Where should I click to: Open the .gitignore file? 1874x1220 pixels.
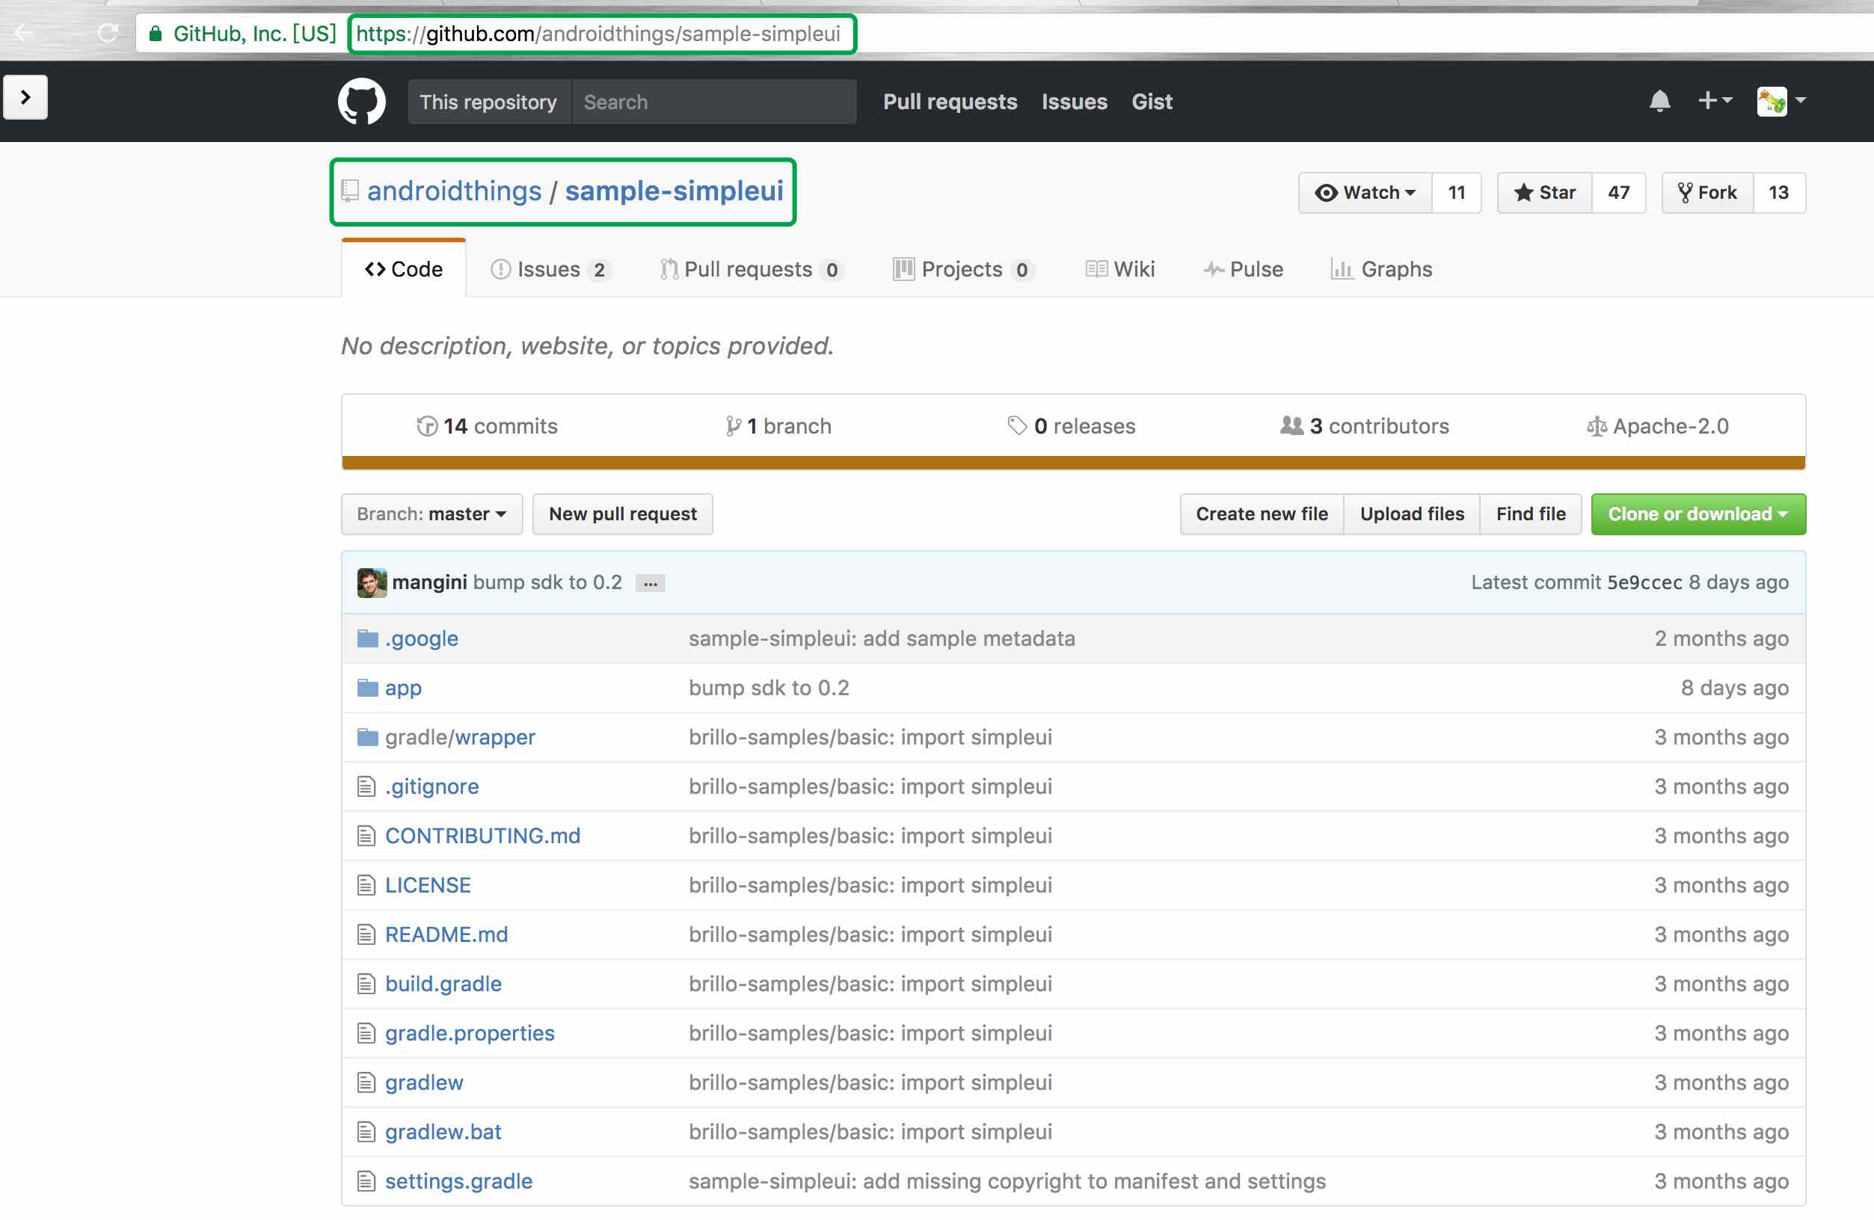tap(431, 786)
